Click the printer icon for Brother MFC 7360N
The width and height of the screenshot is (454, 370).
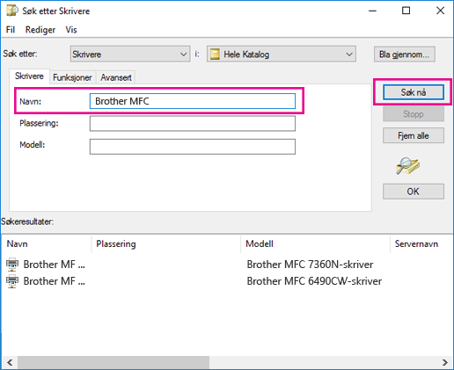(x=12, y=265)
